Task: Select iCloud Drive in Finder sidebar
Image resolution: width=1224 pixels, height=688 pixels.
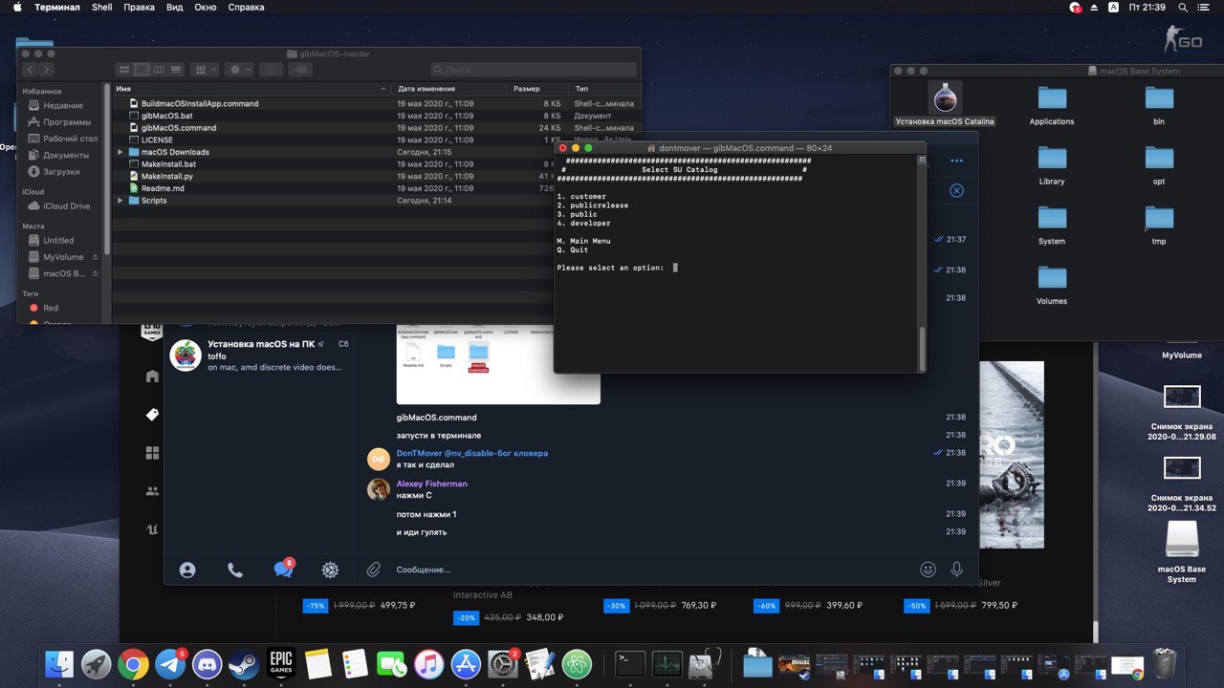Action: coord(66,206)
